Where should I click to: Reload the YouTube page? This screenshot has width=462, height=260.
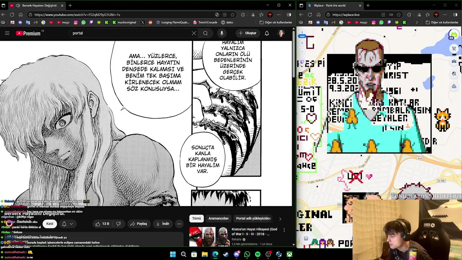click(12, 15)
